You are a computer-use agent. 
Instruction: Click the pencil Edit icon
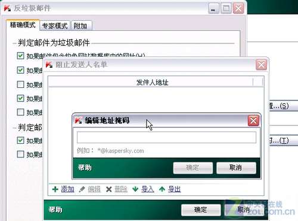coord(82,190)
